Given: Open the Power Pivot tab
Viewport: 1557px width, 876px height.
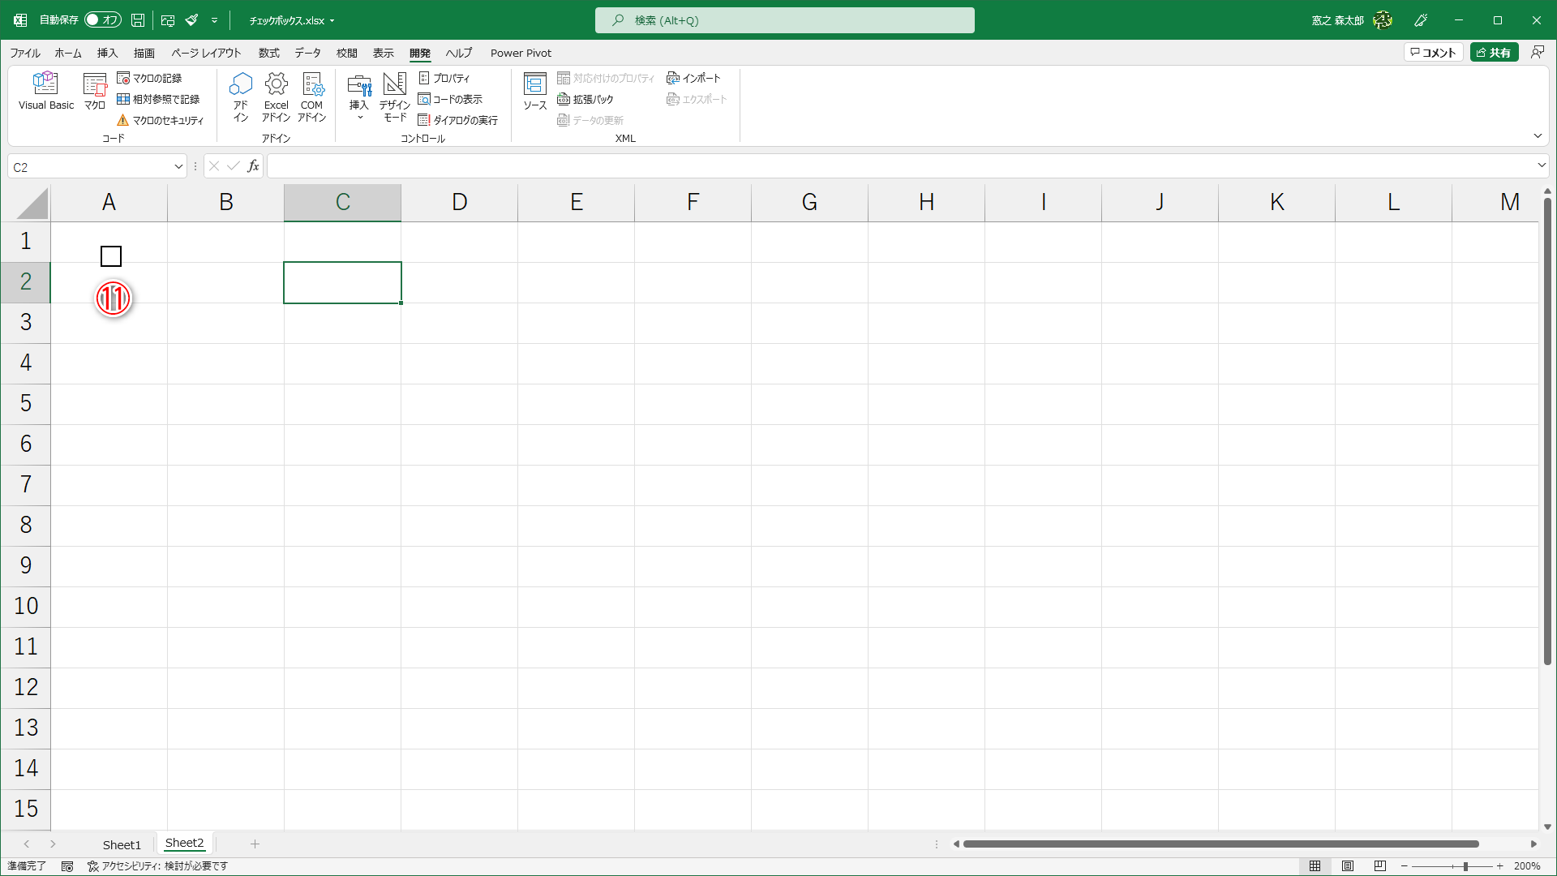Looking at the screenshot, I should point(521,53).
